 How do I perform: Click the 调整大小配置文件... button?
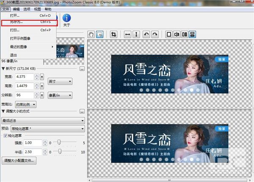(19, 160)
